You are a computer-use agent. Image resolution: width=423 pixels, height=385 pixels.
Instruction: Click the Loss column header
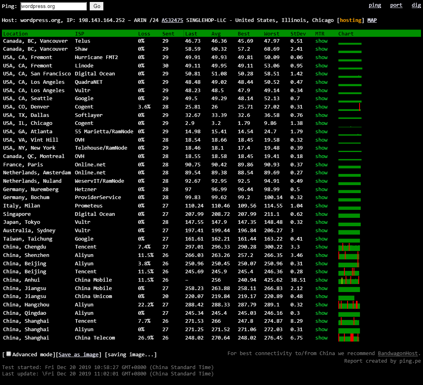144,34
